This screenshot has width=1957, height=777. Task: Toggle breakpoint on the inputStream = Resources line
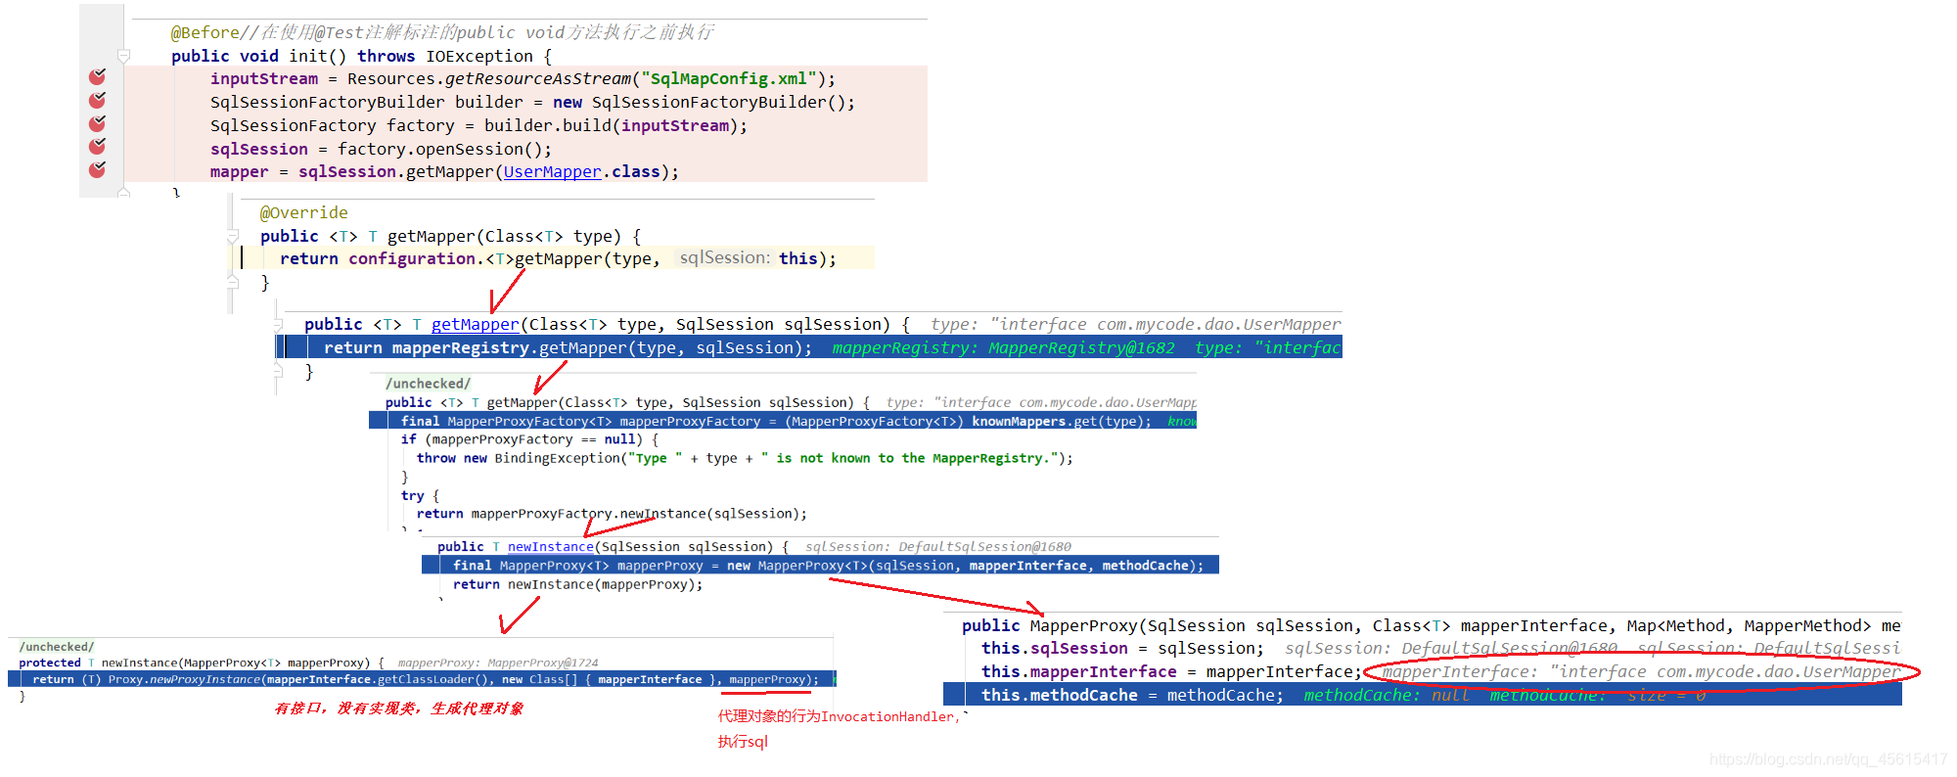click(97, 76)
